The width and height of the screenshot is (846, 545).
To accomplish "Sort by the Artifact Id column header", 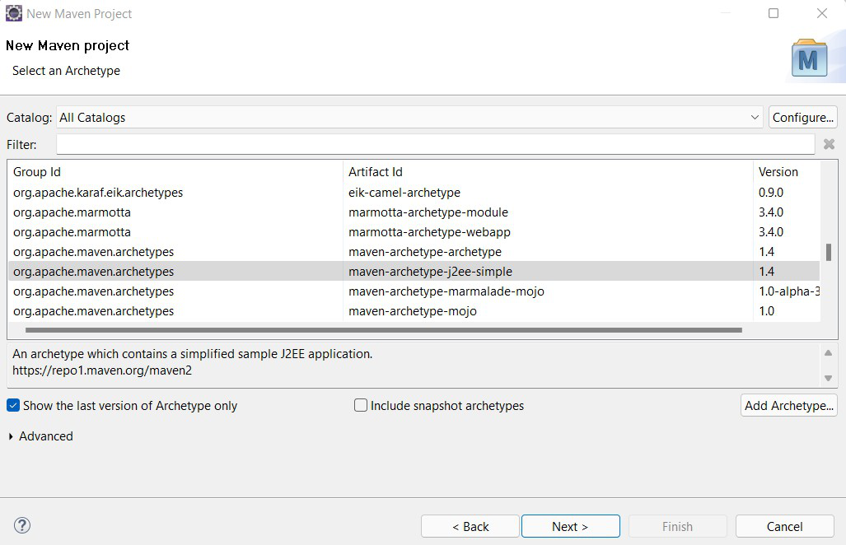I will 548,171.
